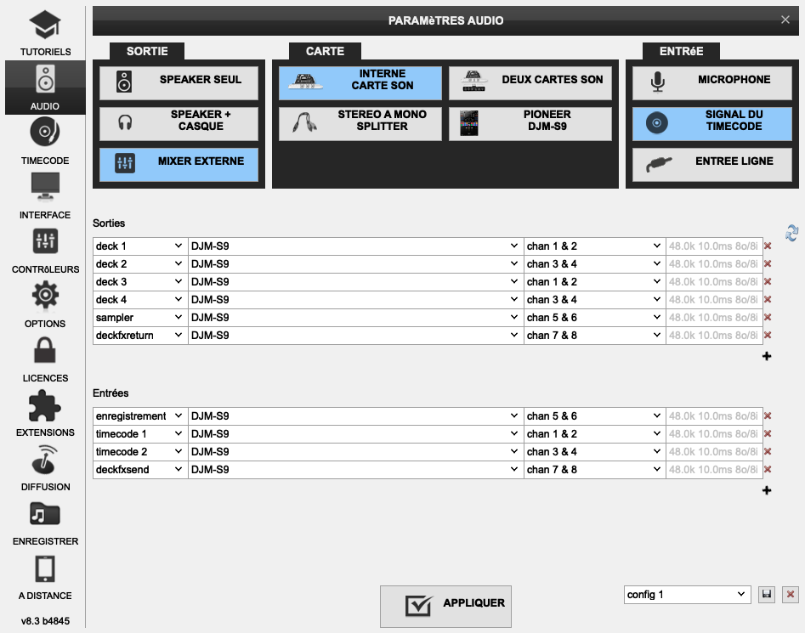Open the Licences padlock section

(x=45, y=359)
